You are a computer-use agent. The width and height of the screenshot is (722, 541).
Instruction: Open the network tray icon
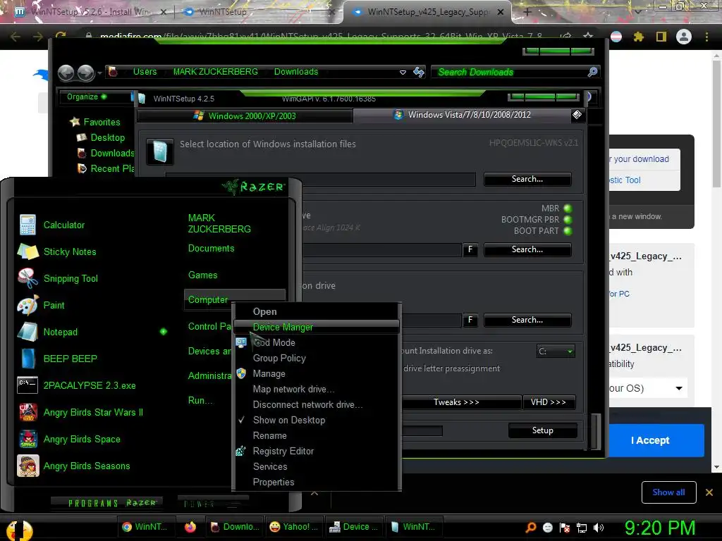pyautogui.click(x=582, y=528)
